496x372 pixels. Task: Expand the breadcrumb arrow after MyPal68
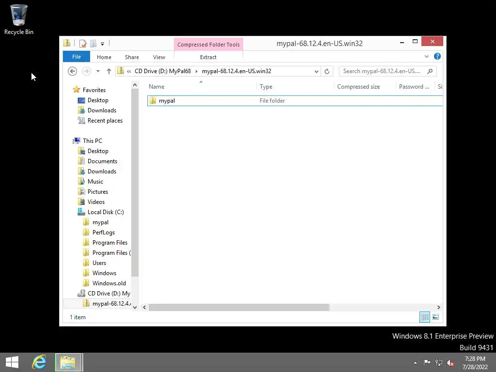[197, 71]
